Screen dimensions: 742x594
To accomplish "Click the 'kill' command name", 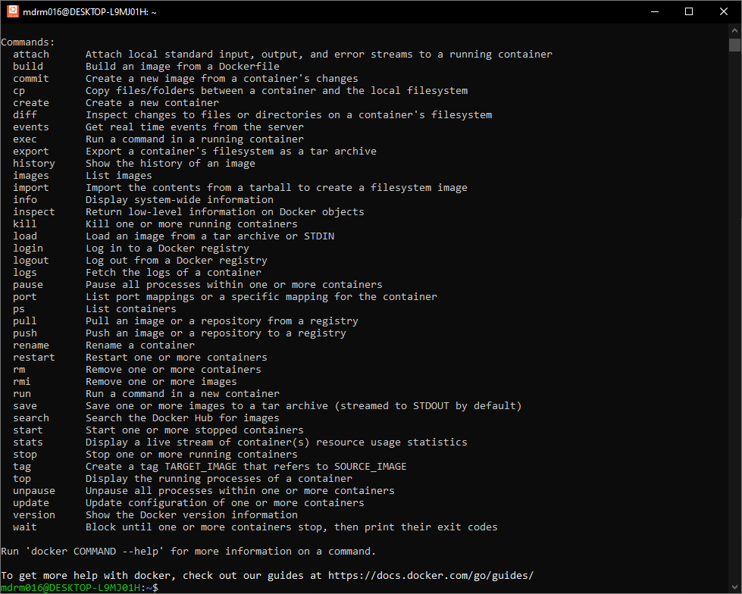I will 25,224.
